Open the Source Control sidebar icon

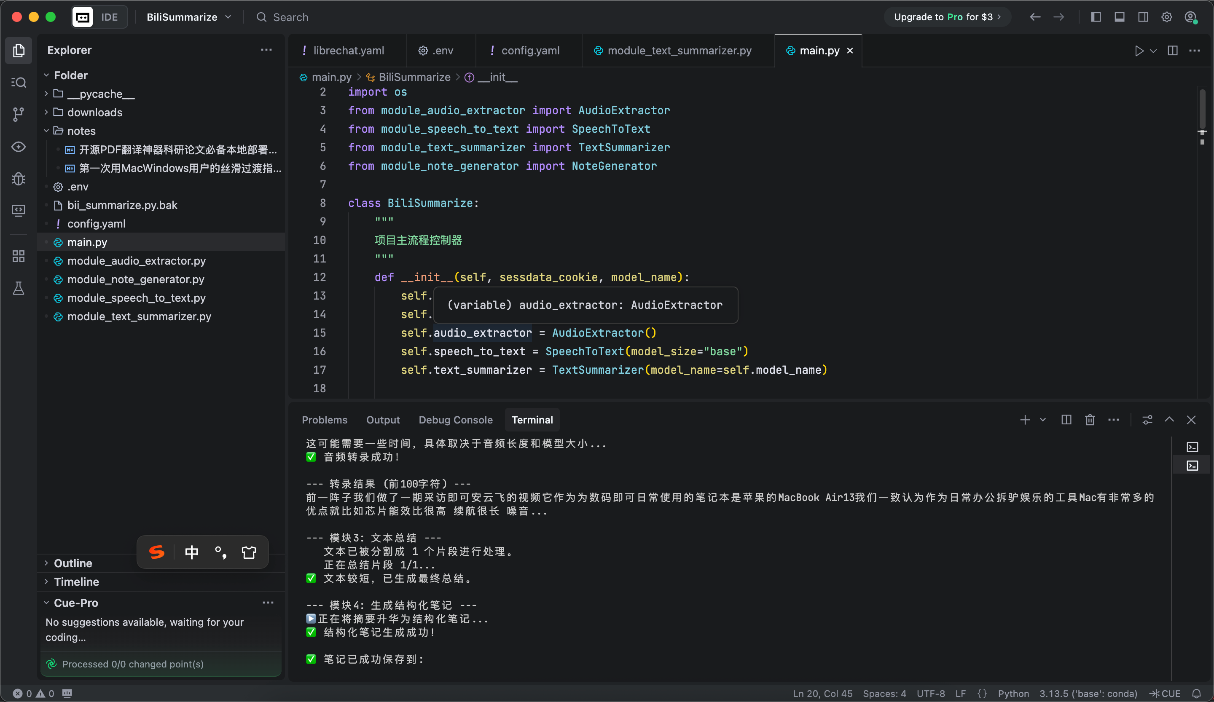point(18,115)
